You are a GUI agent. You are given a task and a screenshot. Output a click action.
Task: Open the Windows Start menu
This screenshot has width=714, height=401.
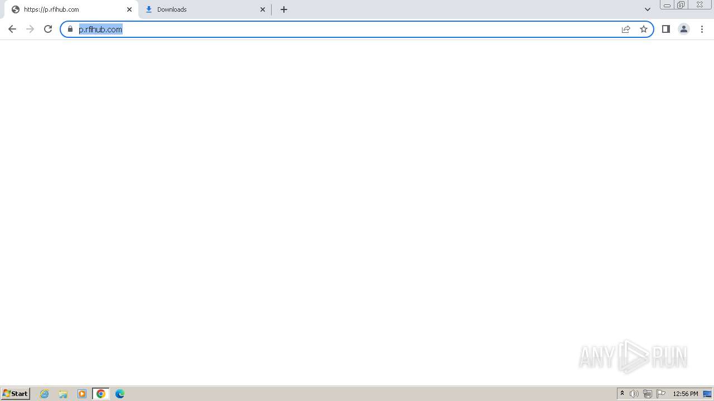pos(16,394)
